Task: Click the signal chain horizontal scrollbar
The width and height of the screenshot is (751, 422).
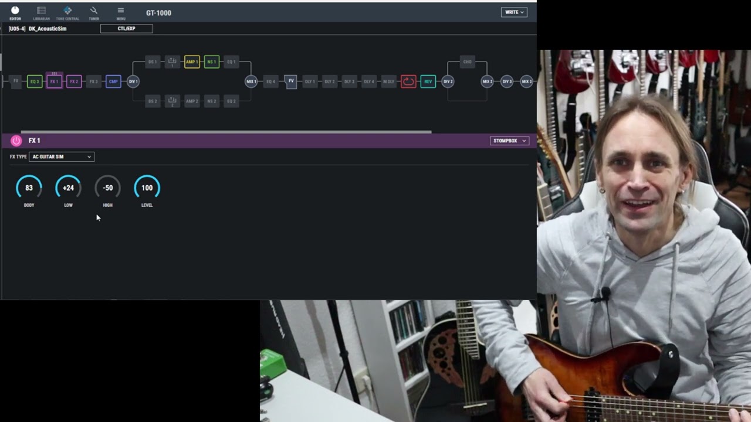Action: tap(226, 132)
